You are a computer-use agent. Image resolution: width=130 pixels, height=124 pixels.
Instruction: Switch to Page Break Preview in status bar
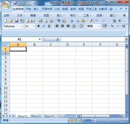(80, 120)
